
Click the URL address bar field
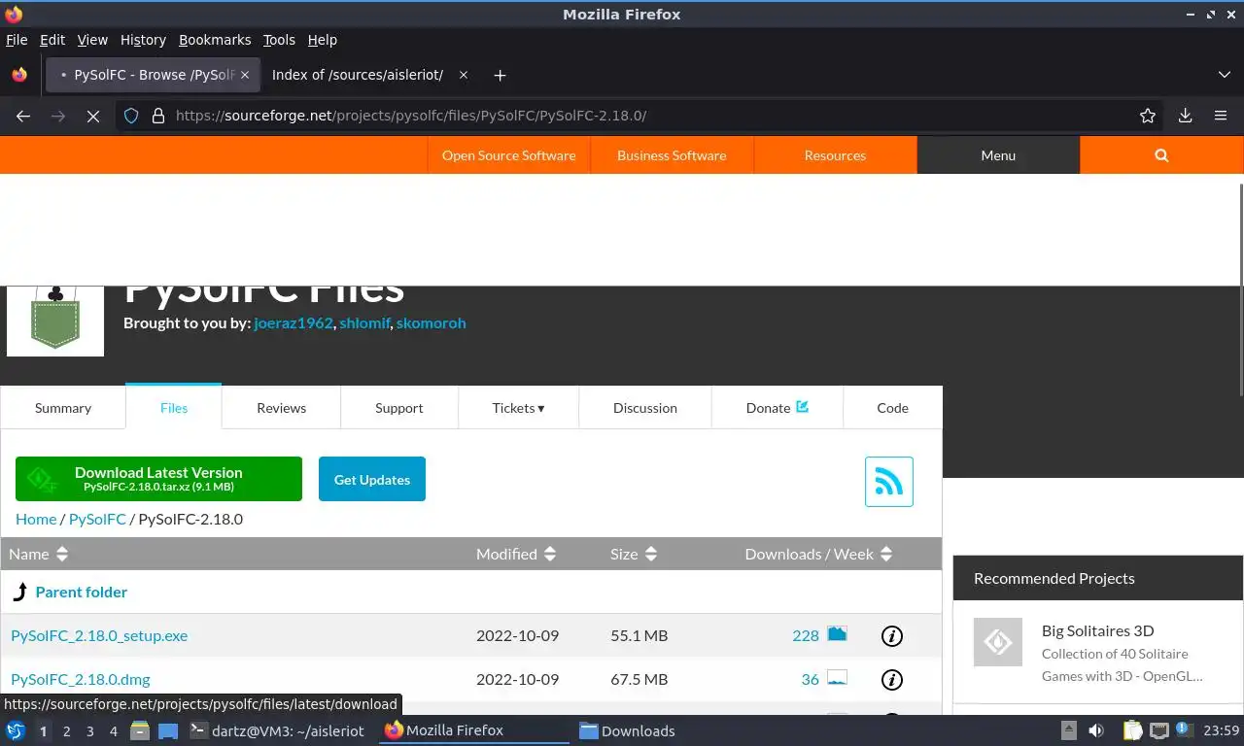[x=641, y=116]
